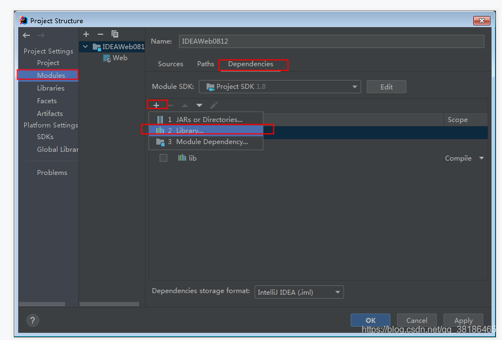The height and width of the screenshot is (340, 502).
Task: Click the module tree horizontal scrollbar
Action: [x=109, y=304]
